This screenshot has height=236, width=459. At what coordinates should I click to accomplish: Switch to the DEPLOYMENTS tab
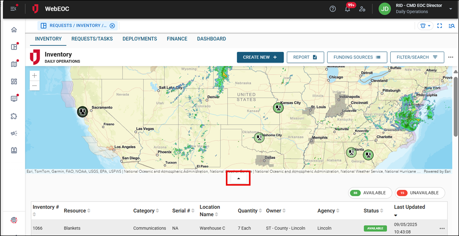point(140,38)
